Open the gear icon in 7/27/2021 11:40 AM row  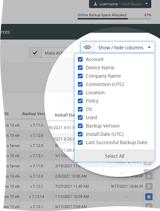tap(149, 186)
